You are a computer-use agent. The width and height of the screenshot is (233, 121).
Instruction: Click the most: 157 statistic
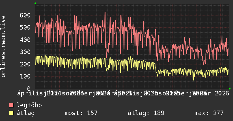[x=81, y=113]
